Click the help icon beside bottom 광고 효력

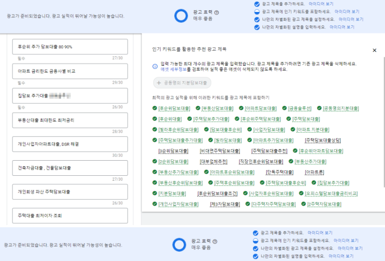click(x=215, y=241)
